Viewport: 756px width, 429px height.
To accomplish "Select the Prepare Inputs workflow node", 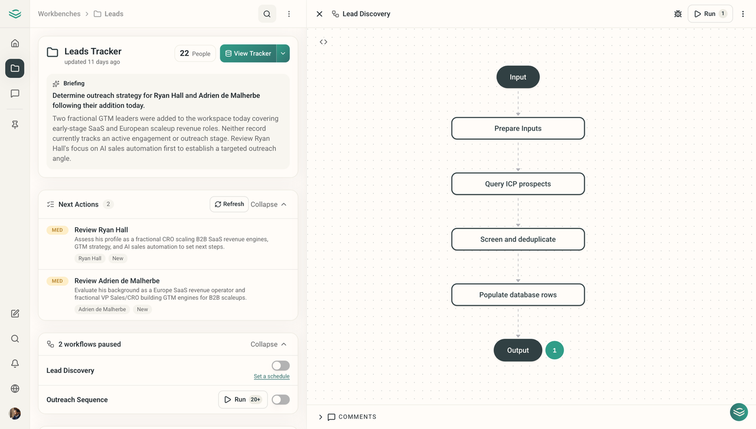I will pos(518,128).
